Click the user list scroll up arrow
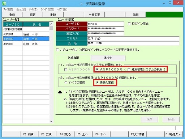Screen dimensions: 185x139 (51, 24)
